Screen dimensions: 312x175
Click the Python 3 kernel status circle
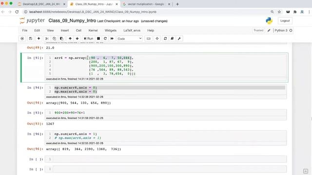pyautogui.click(x=291, y=30)
